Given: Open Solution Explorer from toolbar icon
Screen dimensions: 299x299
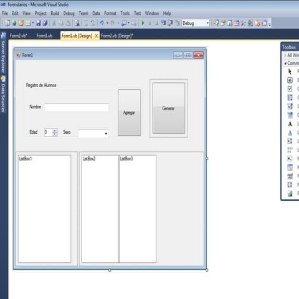Looking at the screenshot, I should click(216, 23).
